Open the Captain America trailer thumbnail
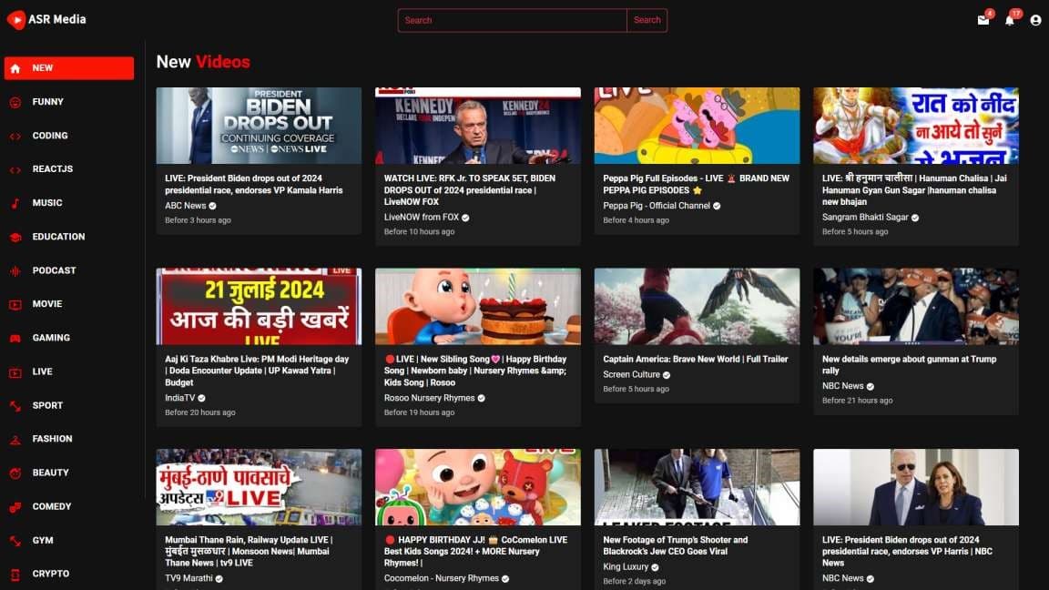 [x=697, y=306]
